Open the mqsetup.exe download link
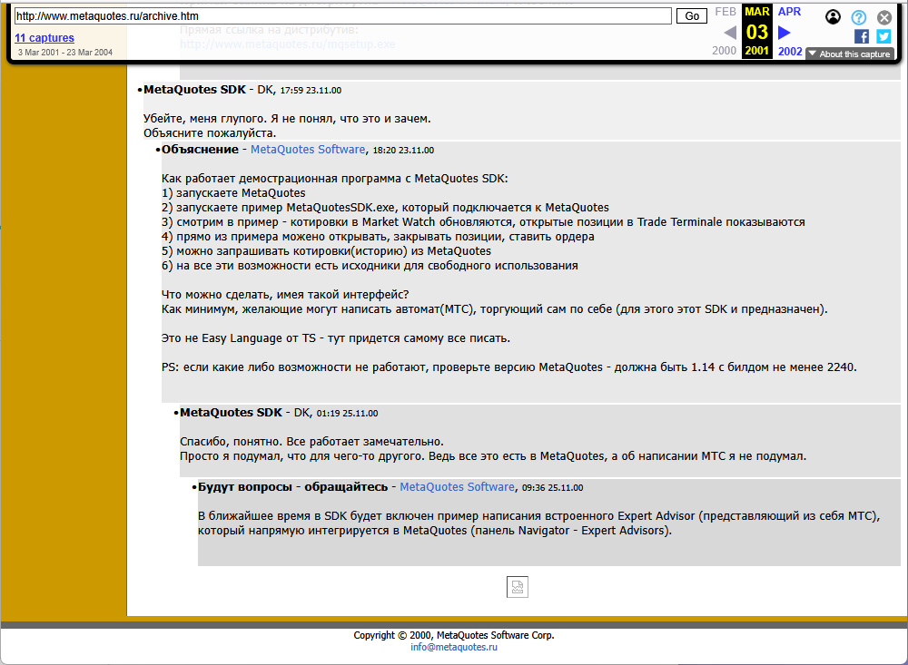This screenshot has width=908, height=665. pos(287,44)
